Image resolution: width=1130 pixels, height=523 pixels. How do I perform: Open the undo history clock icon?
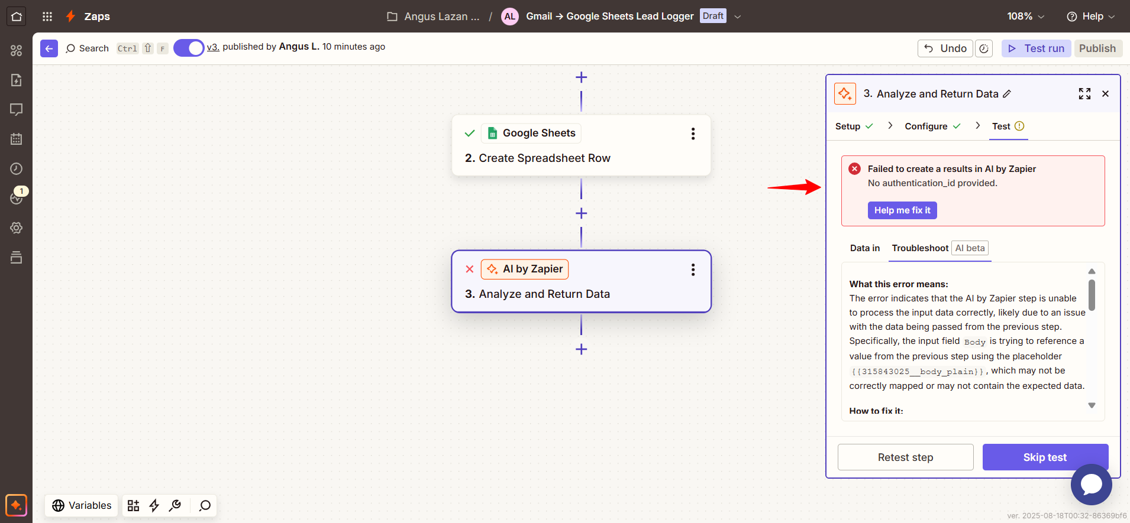[x=984, y=48]
